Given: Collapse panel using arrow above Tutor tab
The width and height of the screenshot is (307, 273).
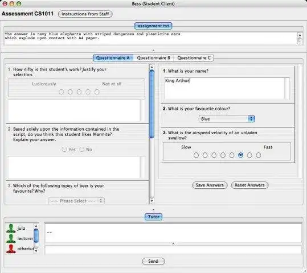Looking at the screenshot, I should coord(153,210).
